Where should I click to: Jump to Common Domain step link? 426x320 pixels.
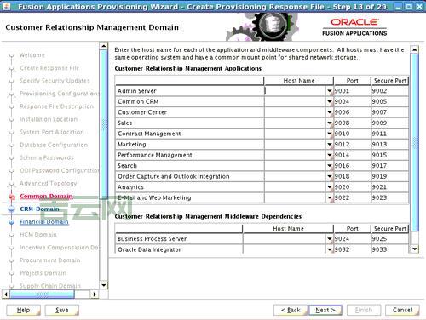point(46,197)
